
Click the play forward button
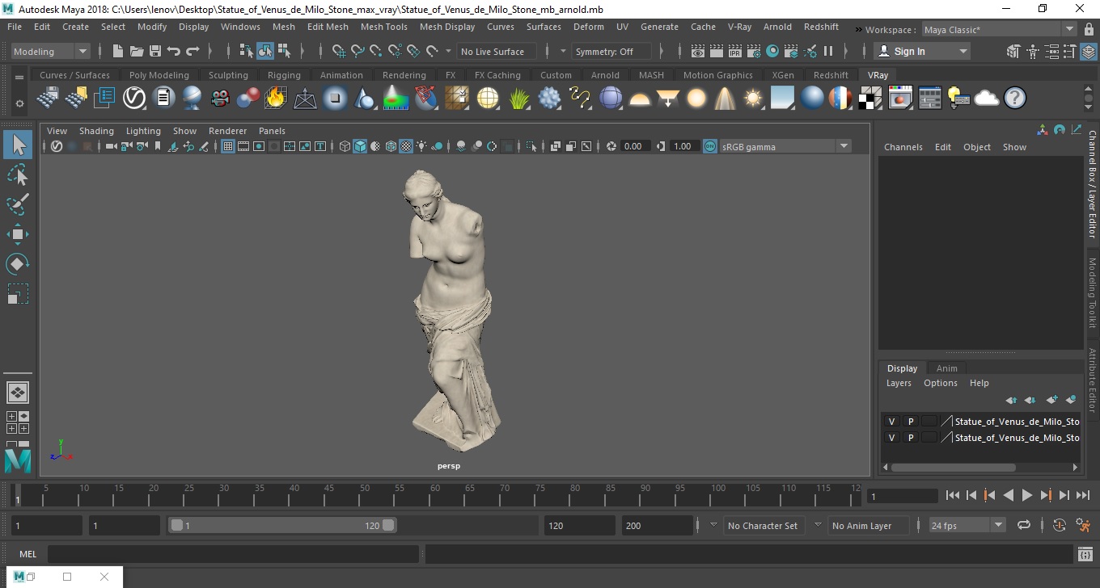tap(1026, 495)
